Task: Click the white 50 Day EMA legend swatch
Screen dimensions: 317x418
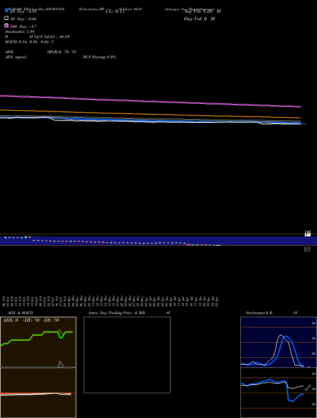Action: pos(6,18)
